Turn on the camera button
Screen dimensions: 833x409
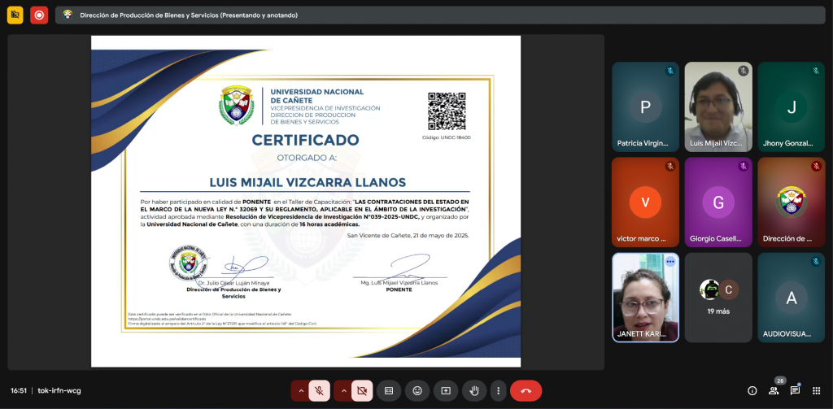tap(362, 391)
